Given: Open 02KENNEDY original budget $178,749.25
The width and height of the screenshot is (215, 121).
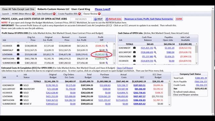Looking at the screenshot, I should (x=52, y=85).
